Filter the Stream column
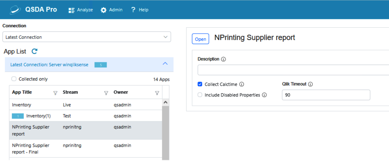389x161 pixels. [x=106, y=93]
